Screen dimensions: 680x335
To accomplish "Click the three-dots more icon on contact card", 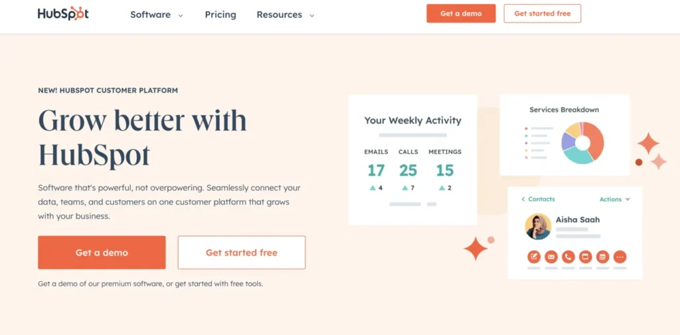I will tap(620, 257).
